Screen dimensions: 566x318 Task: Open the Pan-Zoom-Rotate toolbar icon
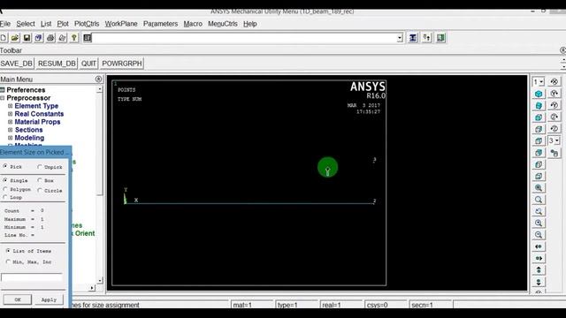(39, 38)
